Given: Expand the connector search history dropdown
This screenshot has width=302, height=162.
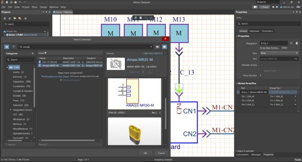Looking at the screenshot, I should tap(151, 47).
